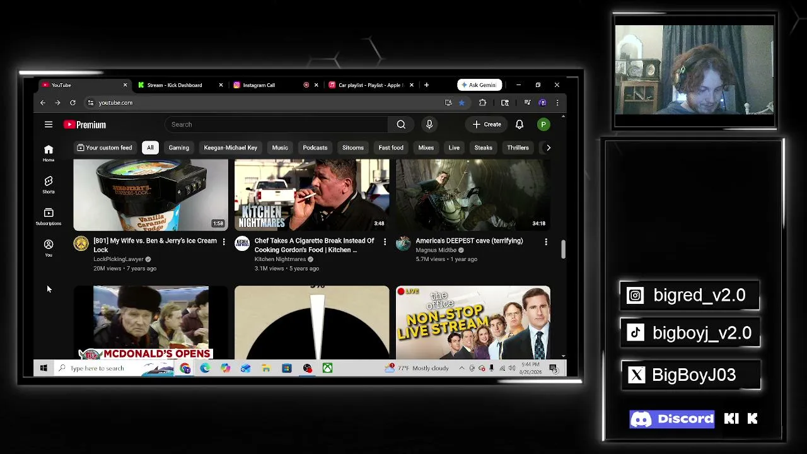Filter feed by Thrillers

[x=518, y=148]
